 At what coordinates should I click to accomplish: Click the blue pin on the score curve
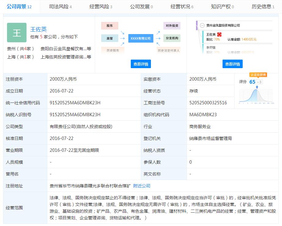257,87
